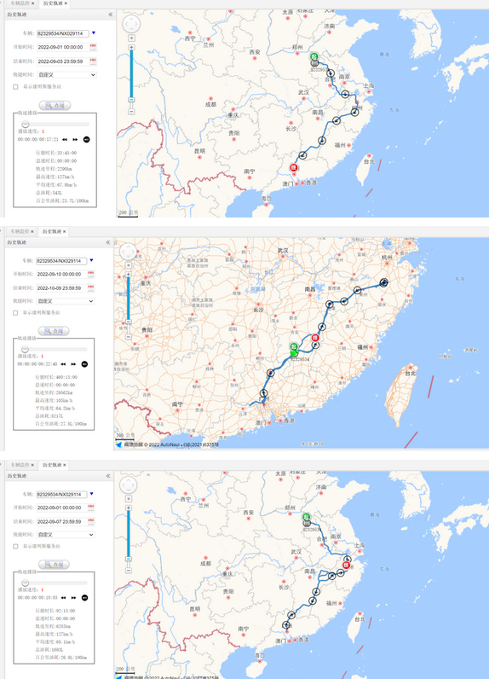Click round play button beside 00:18:03 timer

coord(84,598)
